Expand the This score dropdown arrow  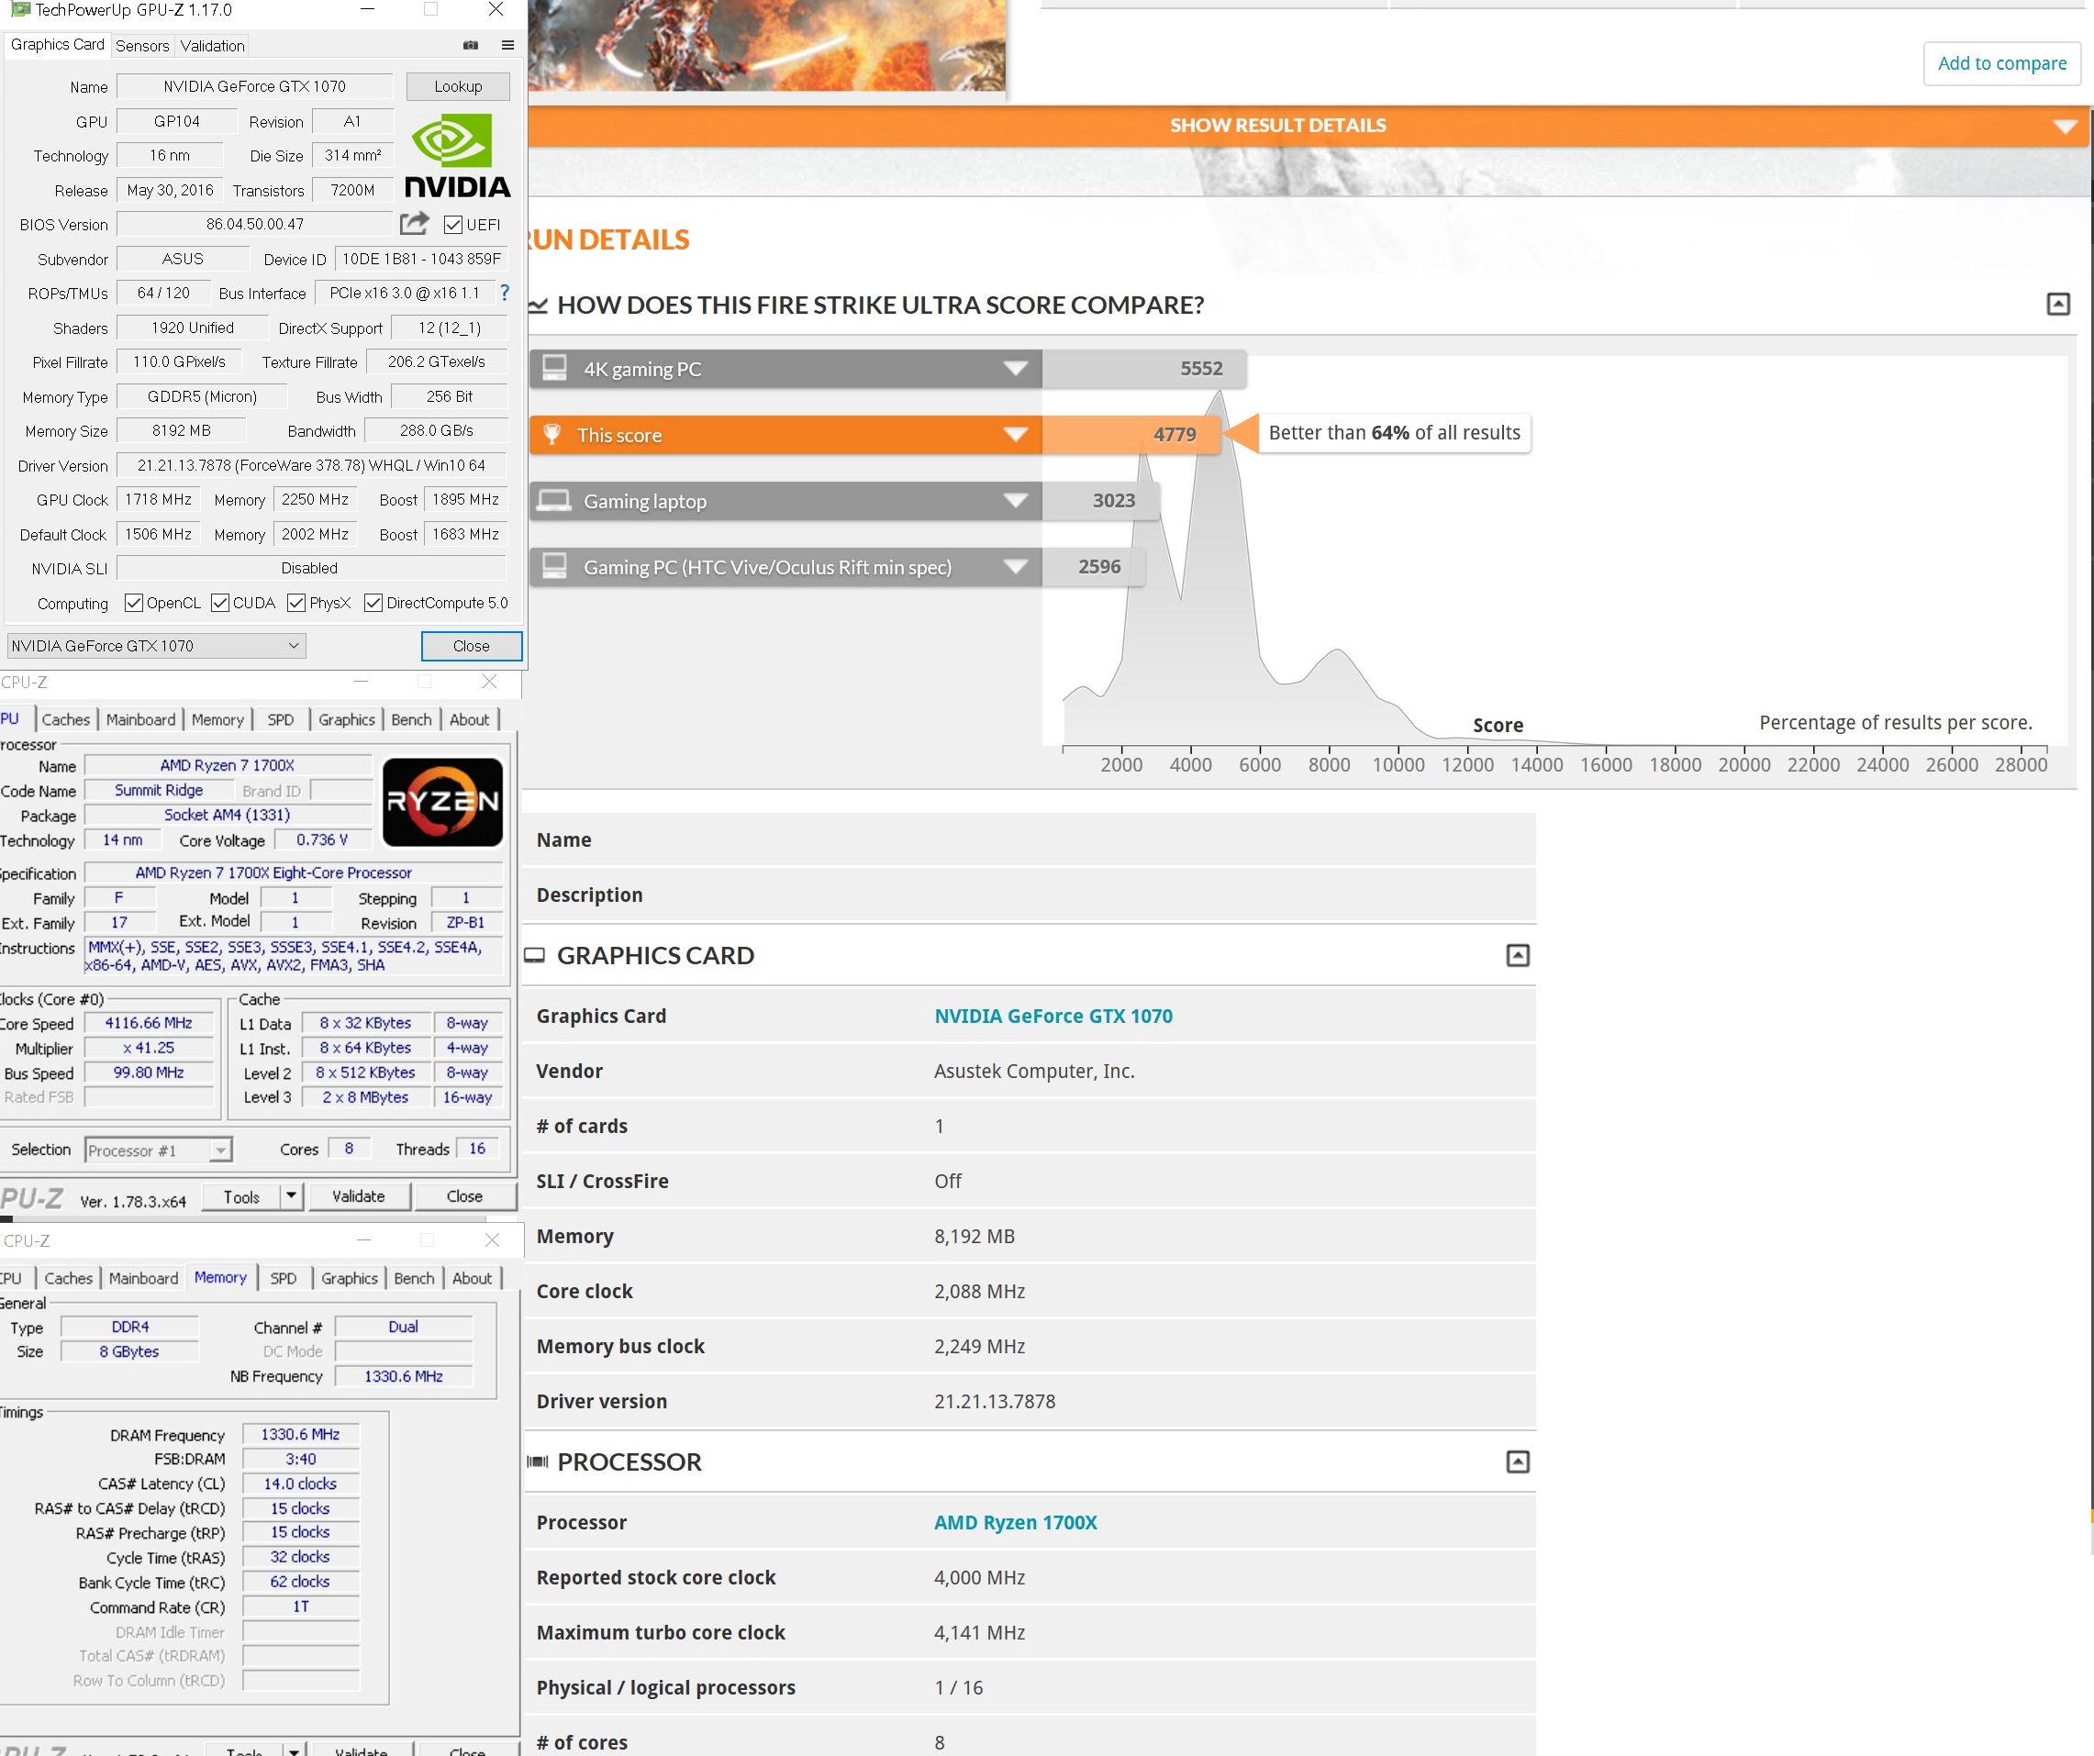click(x=1015, y=434)
